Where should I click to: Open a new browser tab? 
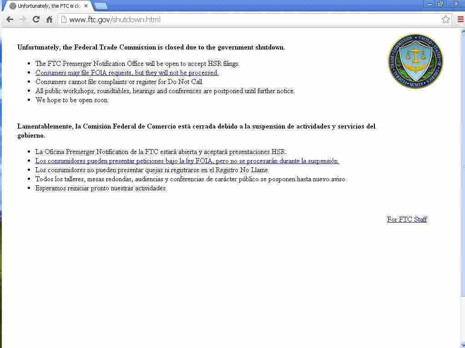[x=101, y=6]
